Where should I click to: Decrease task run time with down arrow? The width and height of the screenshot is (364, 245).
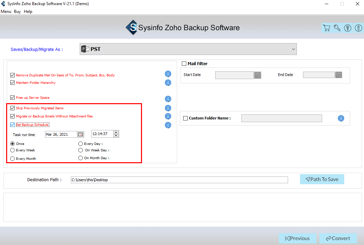point(116,136)
